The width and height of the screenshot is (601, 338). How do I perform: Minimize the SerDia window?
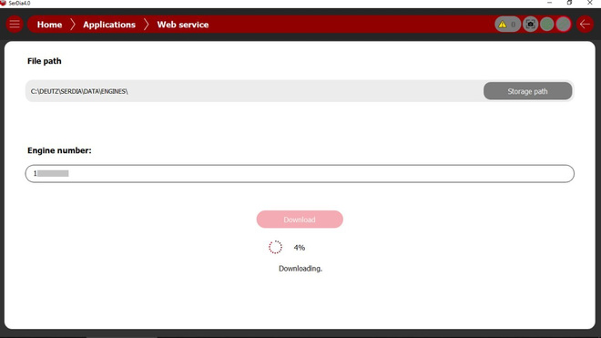coord(550,3)
